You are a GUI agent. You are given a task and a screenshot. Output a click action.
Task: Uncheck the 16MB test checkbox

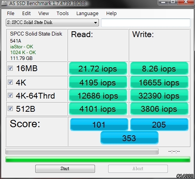point(10,68)
